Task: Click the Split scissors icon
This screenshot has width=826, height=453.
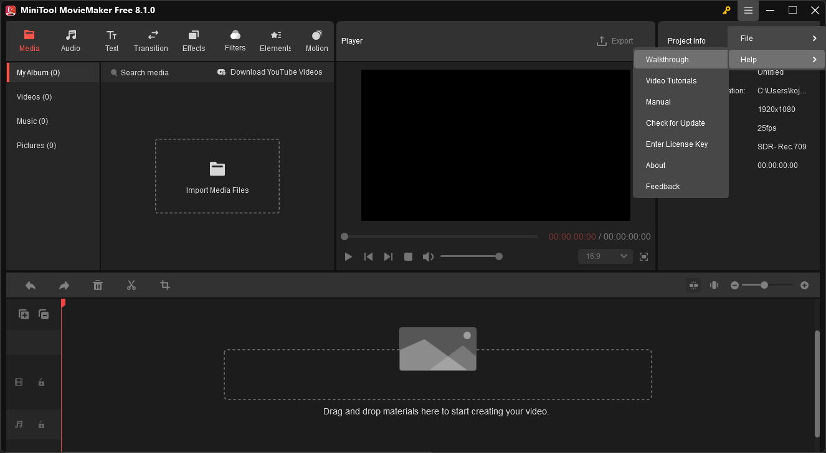Action: (x=131, y=285)
